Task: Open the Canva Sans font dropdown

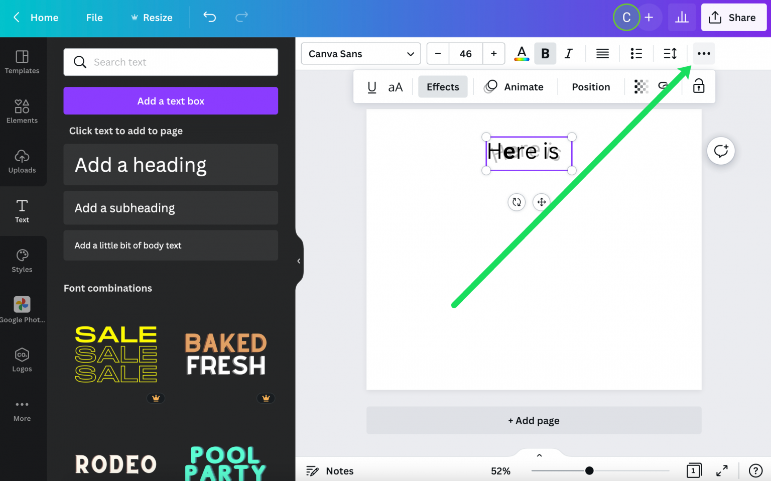Action: pos(360,53)
